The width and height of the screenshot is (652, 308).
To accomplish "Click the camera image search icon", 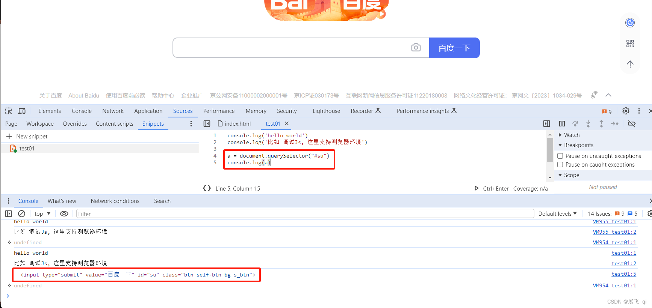I will [416, 48].
